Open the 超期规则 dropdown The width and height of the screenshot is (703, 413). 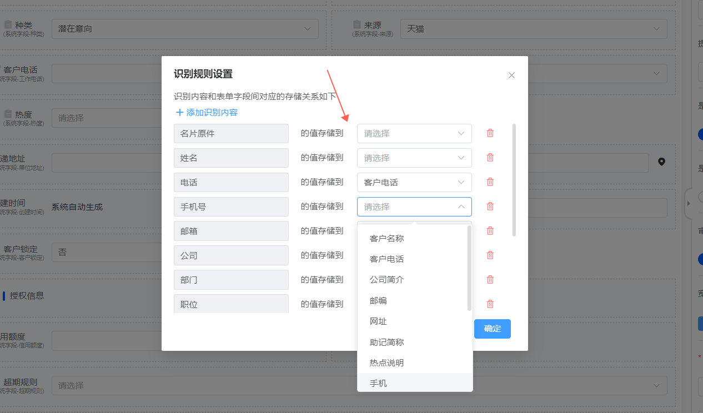coord(359,385)
